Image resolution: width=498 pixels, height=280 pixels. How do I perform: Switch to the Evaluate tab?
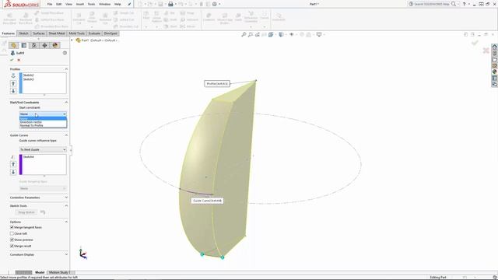tap(94, 33)
